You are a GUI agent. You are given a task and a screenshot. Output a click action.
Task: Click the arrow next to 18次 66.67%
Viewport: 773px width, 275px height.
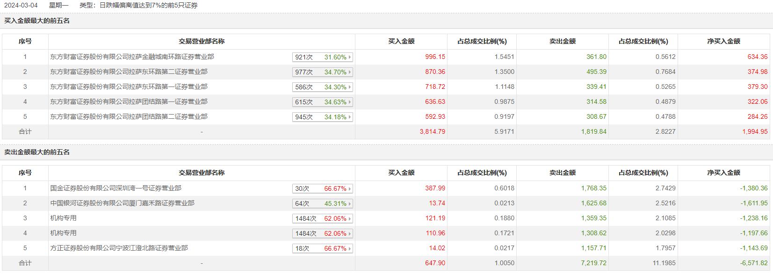pos(349,248)
